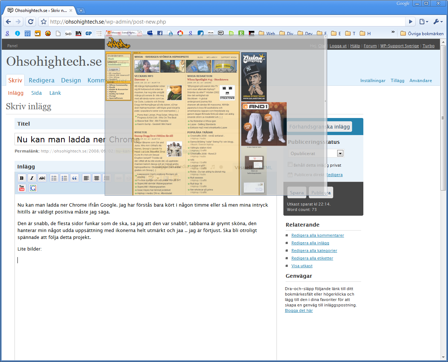Screen dimensions: 448x362
Task: Open the Facebook bookmark
Action: 160,33
